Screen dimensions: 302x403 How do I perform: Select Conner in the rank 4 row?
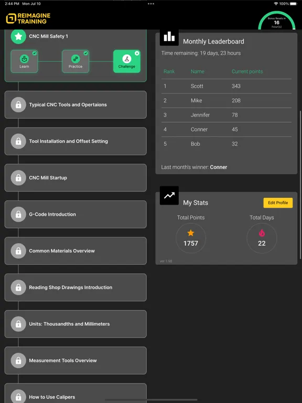[x=199, y=129]
